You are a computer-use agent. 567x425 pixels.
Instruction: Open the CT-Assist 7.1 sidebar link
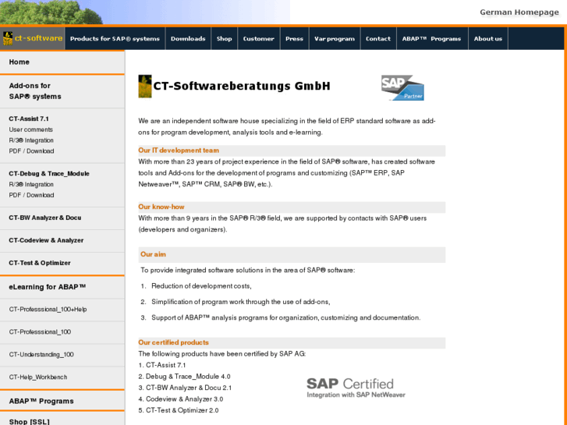tap(29, 119)
